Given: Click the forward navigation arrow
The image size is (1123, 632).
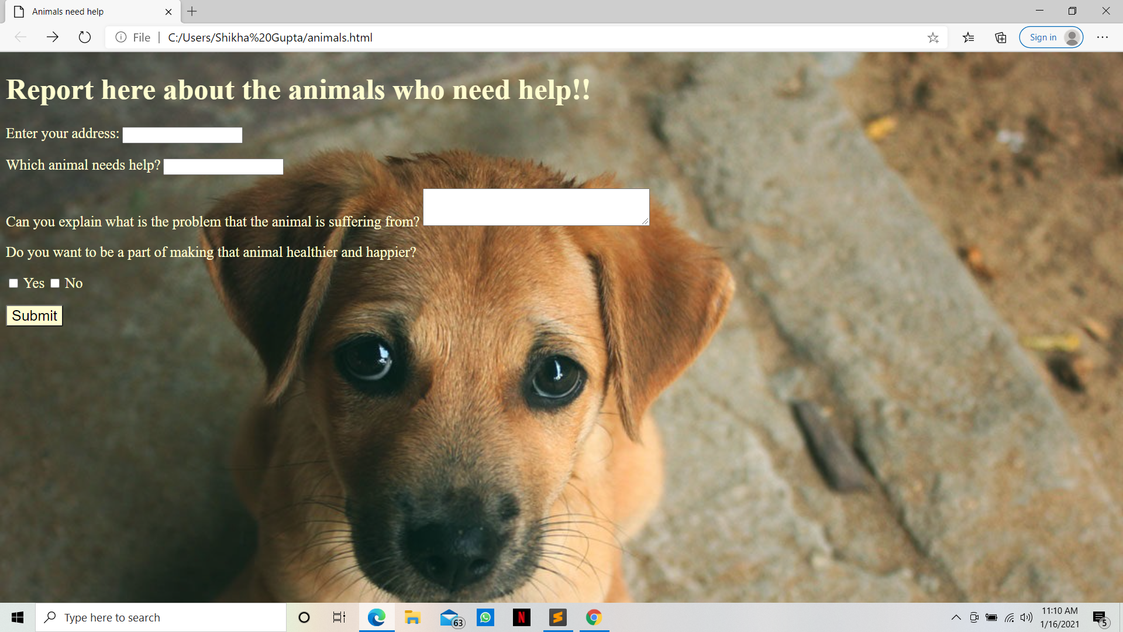Looking at the screenshot, I should (x=53, y=37).
